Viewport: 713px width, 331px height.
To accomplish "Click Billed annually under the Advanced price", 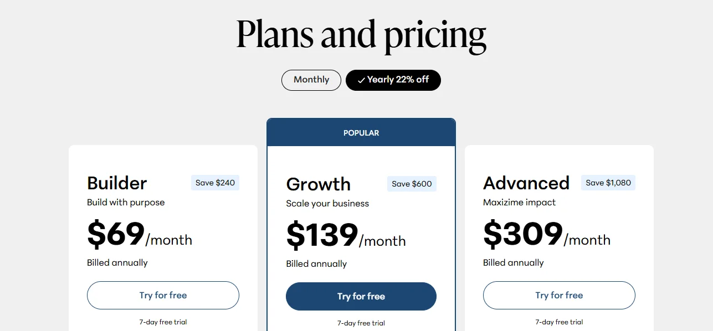I will click(x=513, y=262).
